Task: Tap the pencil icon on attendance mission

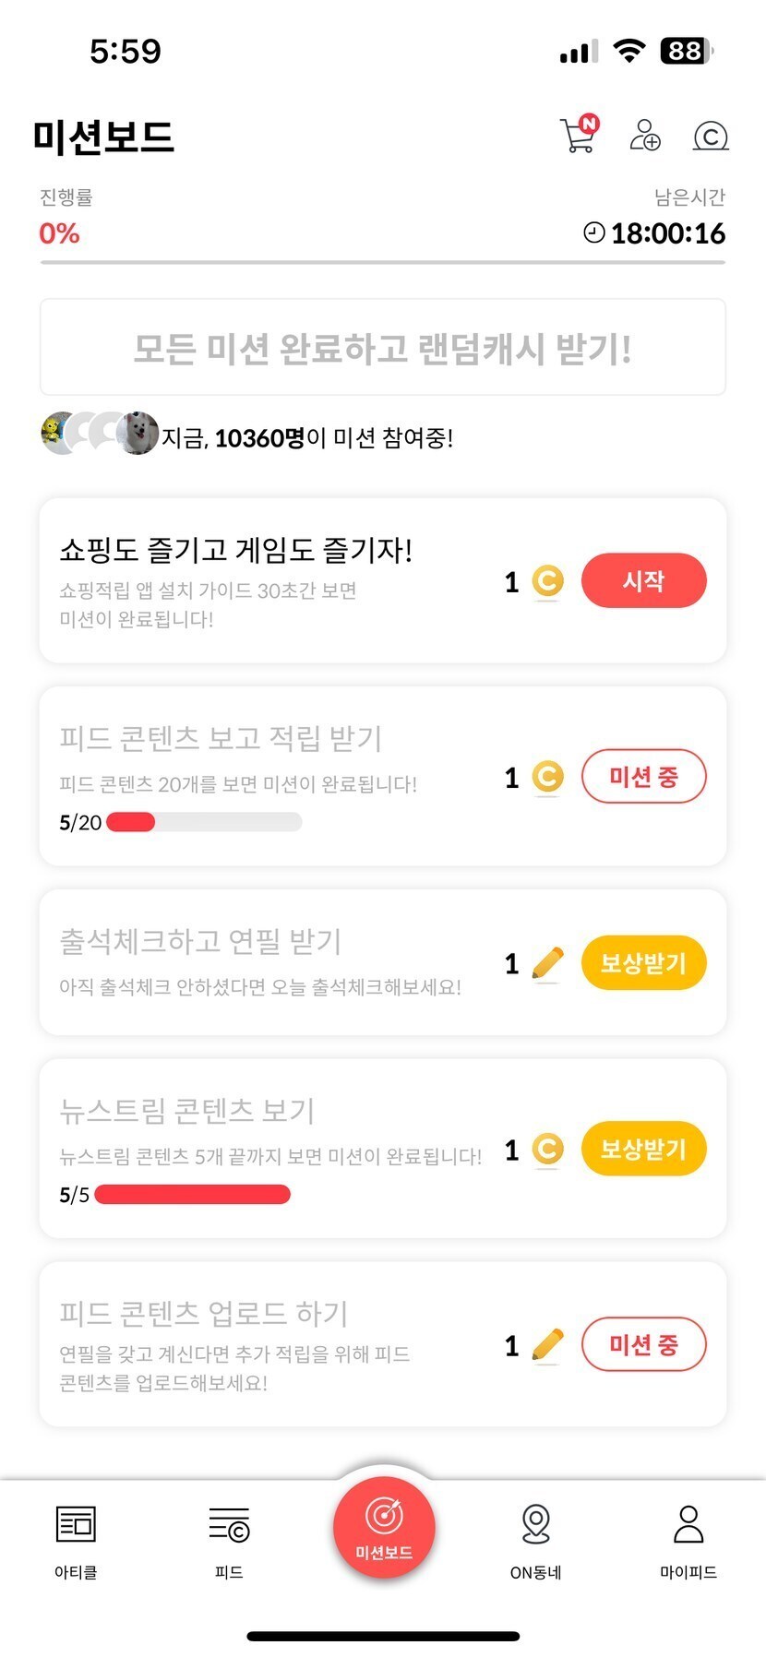Action: pos(547,963)
